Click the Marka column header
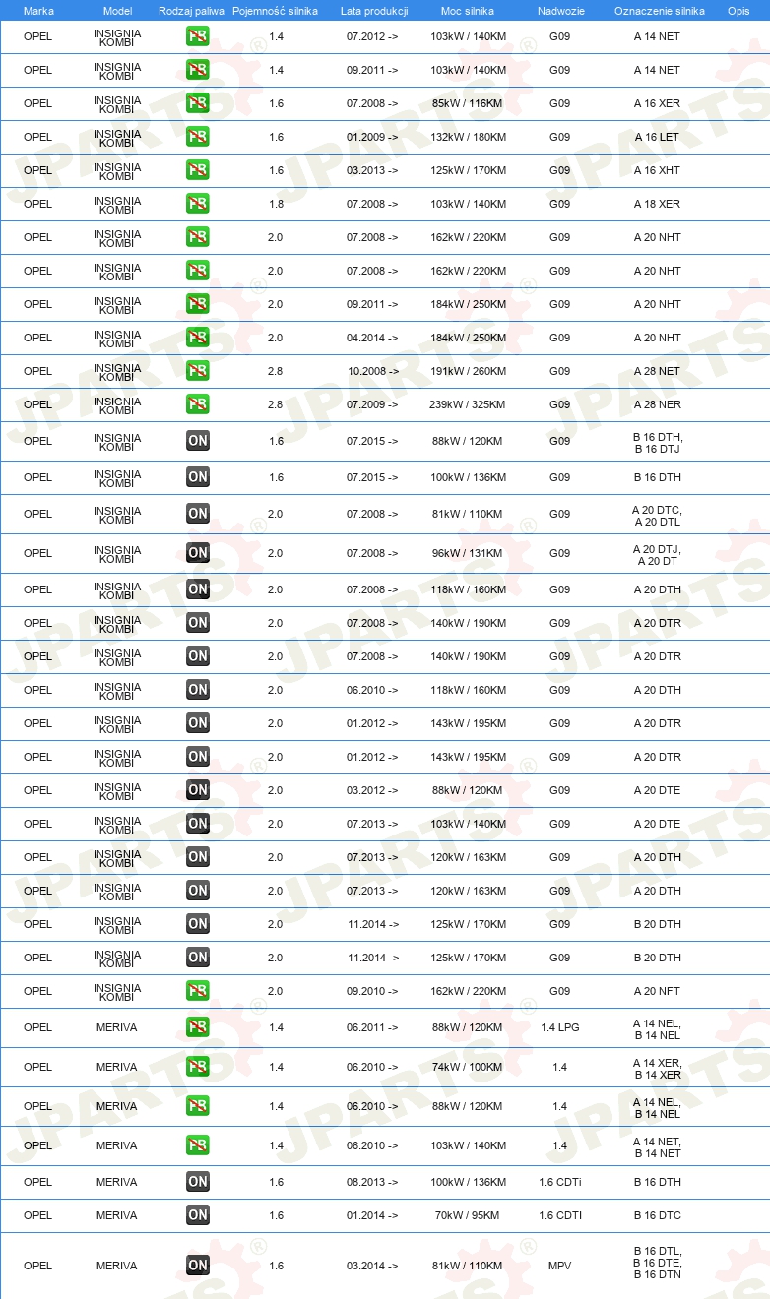770x1299 pixels. 38,10
